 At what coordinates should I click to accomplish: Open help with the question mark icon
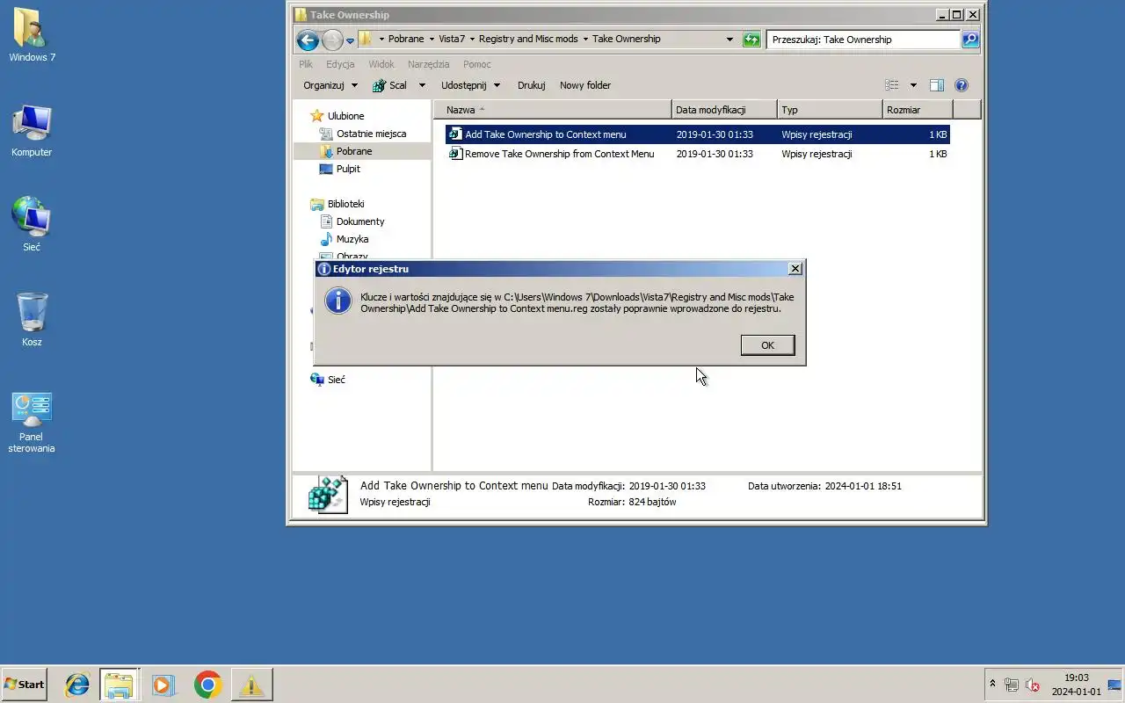pyautogui.click(x=962, y=85)
